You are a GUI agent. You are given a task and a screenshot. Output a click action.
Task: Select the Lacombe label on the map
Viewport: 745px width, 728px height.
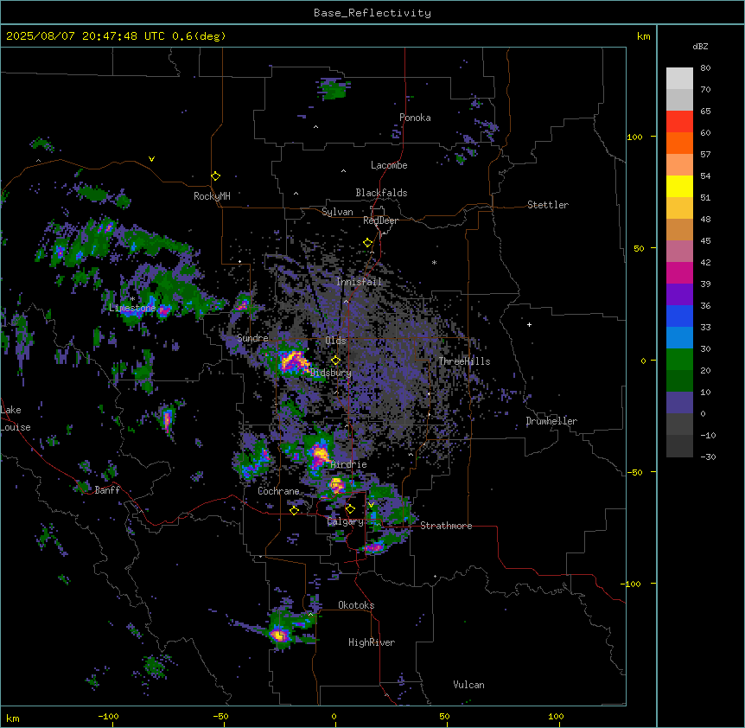click(389, 165)
